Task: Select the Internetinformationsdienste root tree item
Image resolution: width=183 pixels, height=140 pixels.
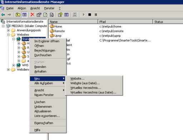Action: point(25,22)
